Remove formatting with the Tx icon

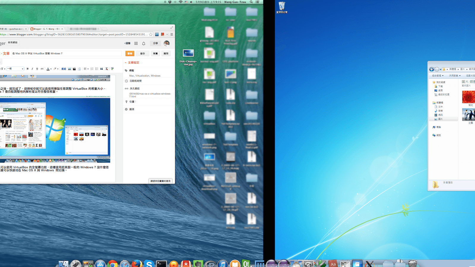coord(107,69)
